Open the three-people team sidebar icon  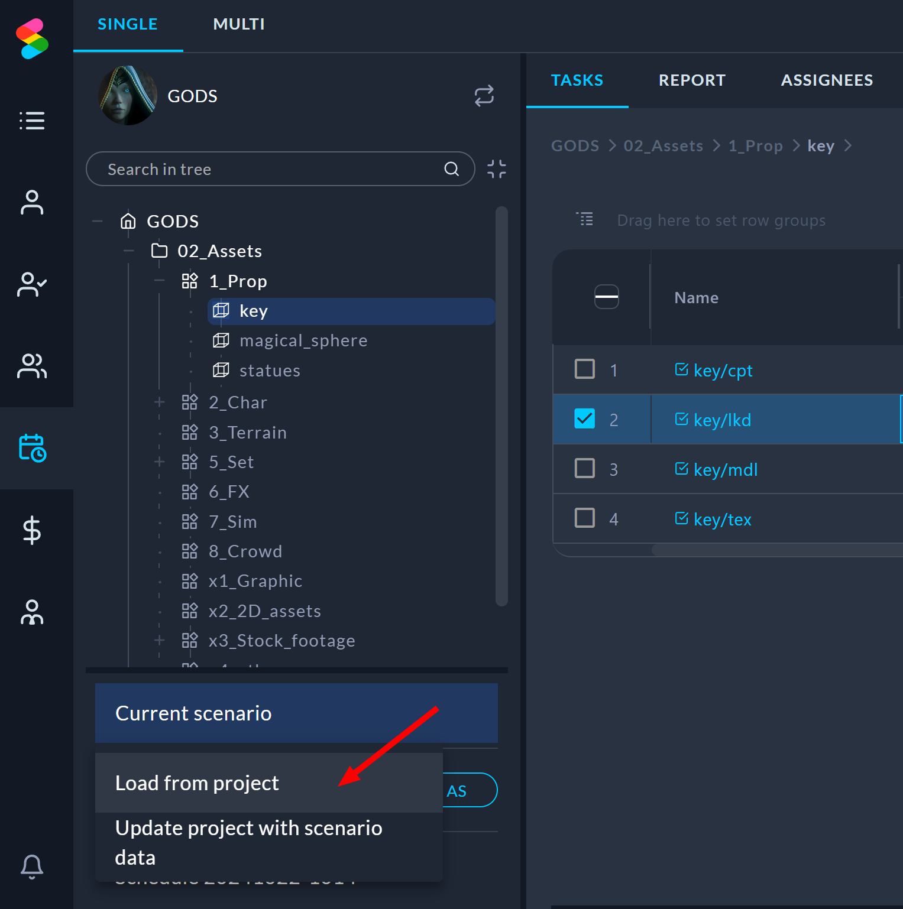click(32, 612)
